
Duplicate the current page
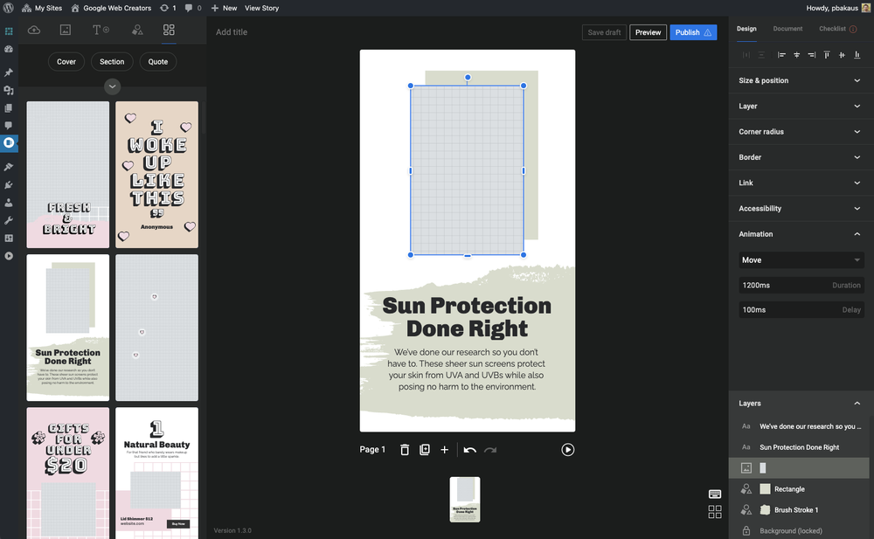[425, 450]
